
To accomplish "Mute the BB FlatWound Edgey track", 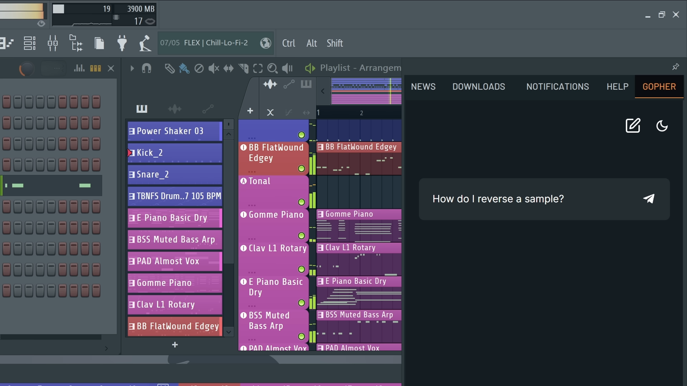I will (x=301, y=169).
